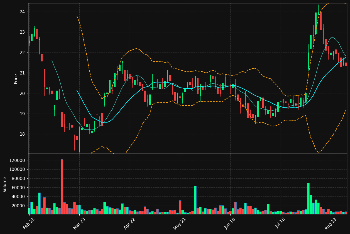Click the 'Apr 22' date label

(130, 223)
